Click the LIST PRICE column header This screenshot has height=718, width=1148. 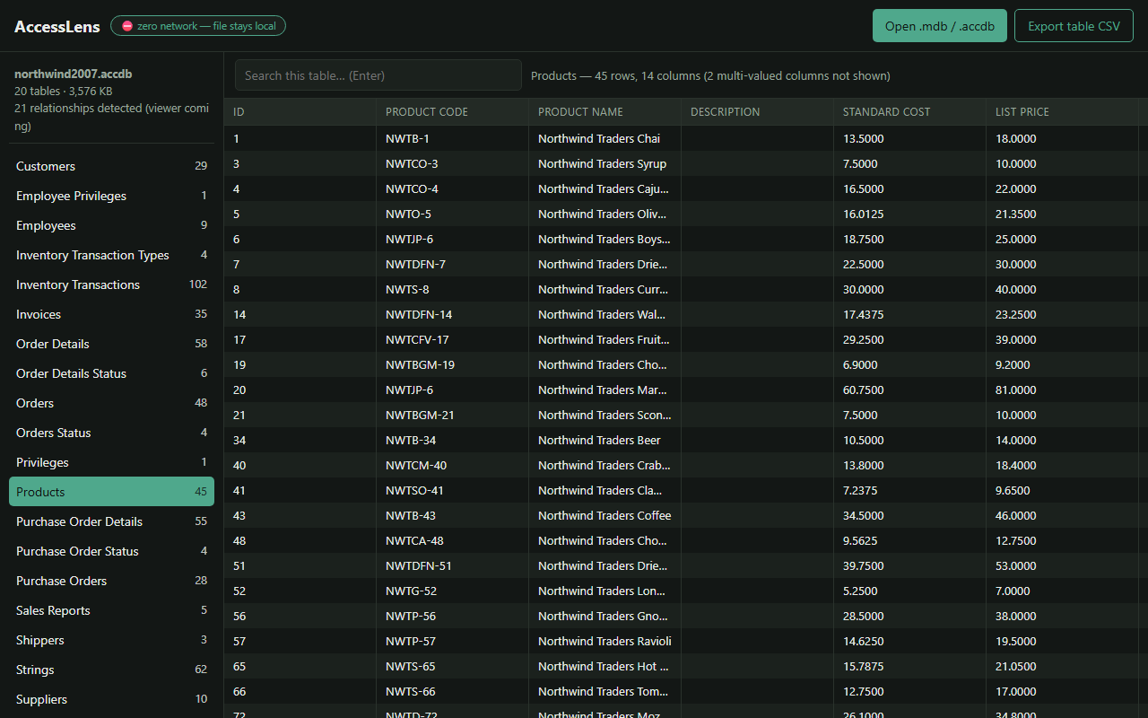point(1063,112)
